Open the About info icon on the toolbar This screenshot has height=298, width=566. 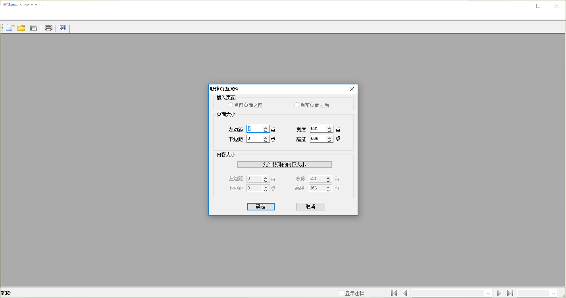63,27
